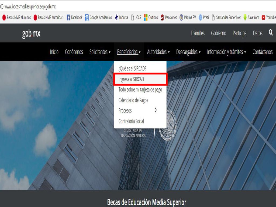Viewport: 276px width, 207px height.
Task: Expand the Autoridades dropdown menu
Action: [x=158, y=52]
